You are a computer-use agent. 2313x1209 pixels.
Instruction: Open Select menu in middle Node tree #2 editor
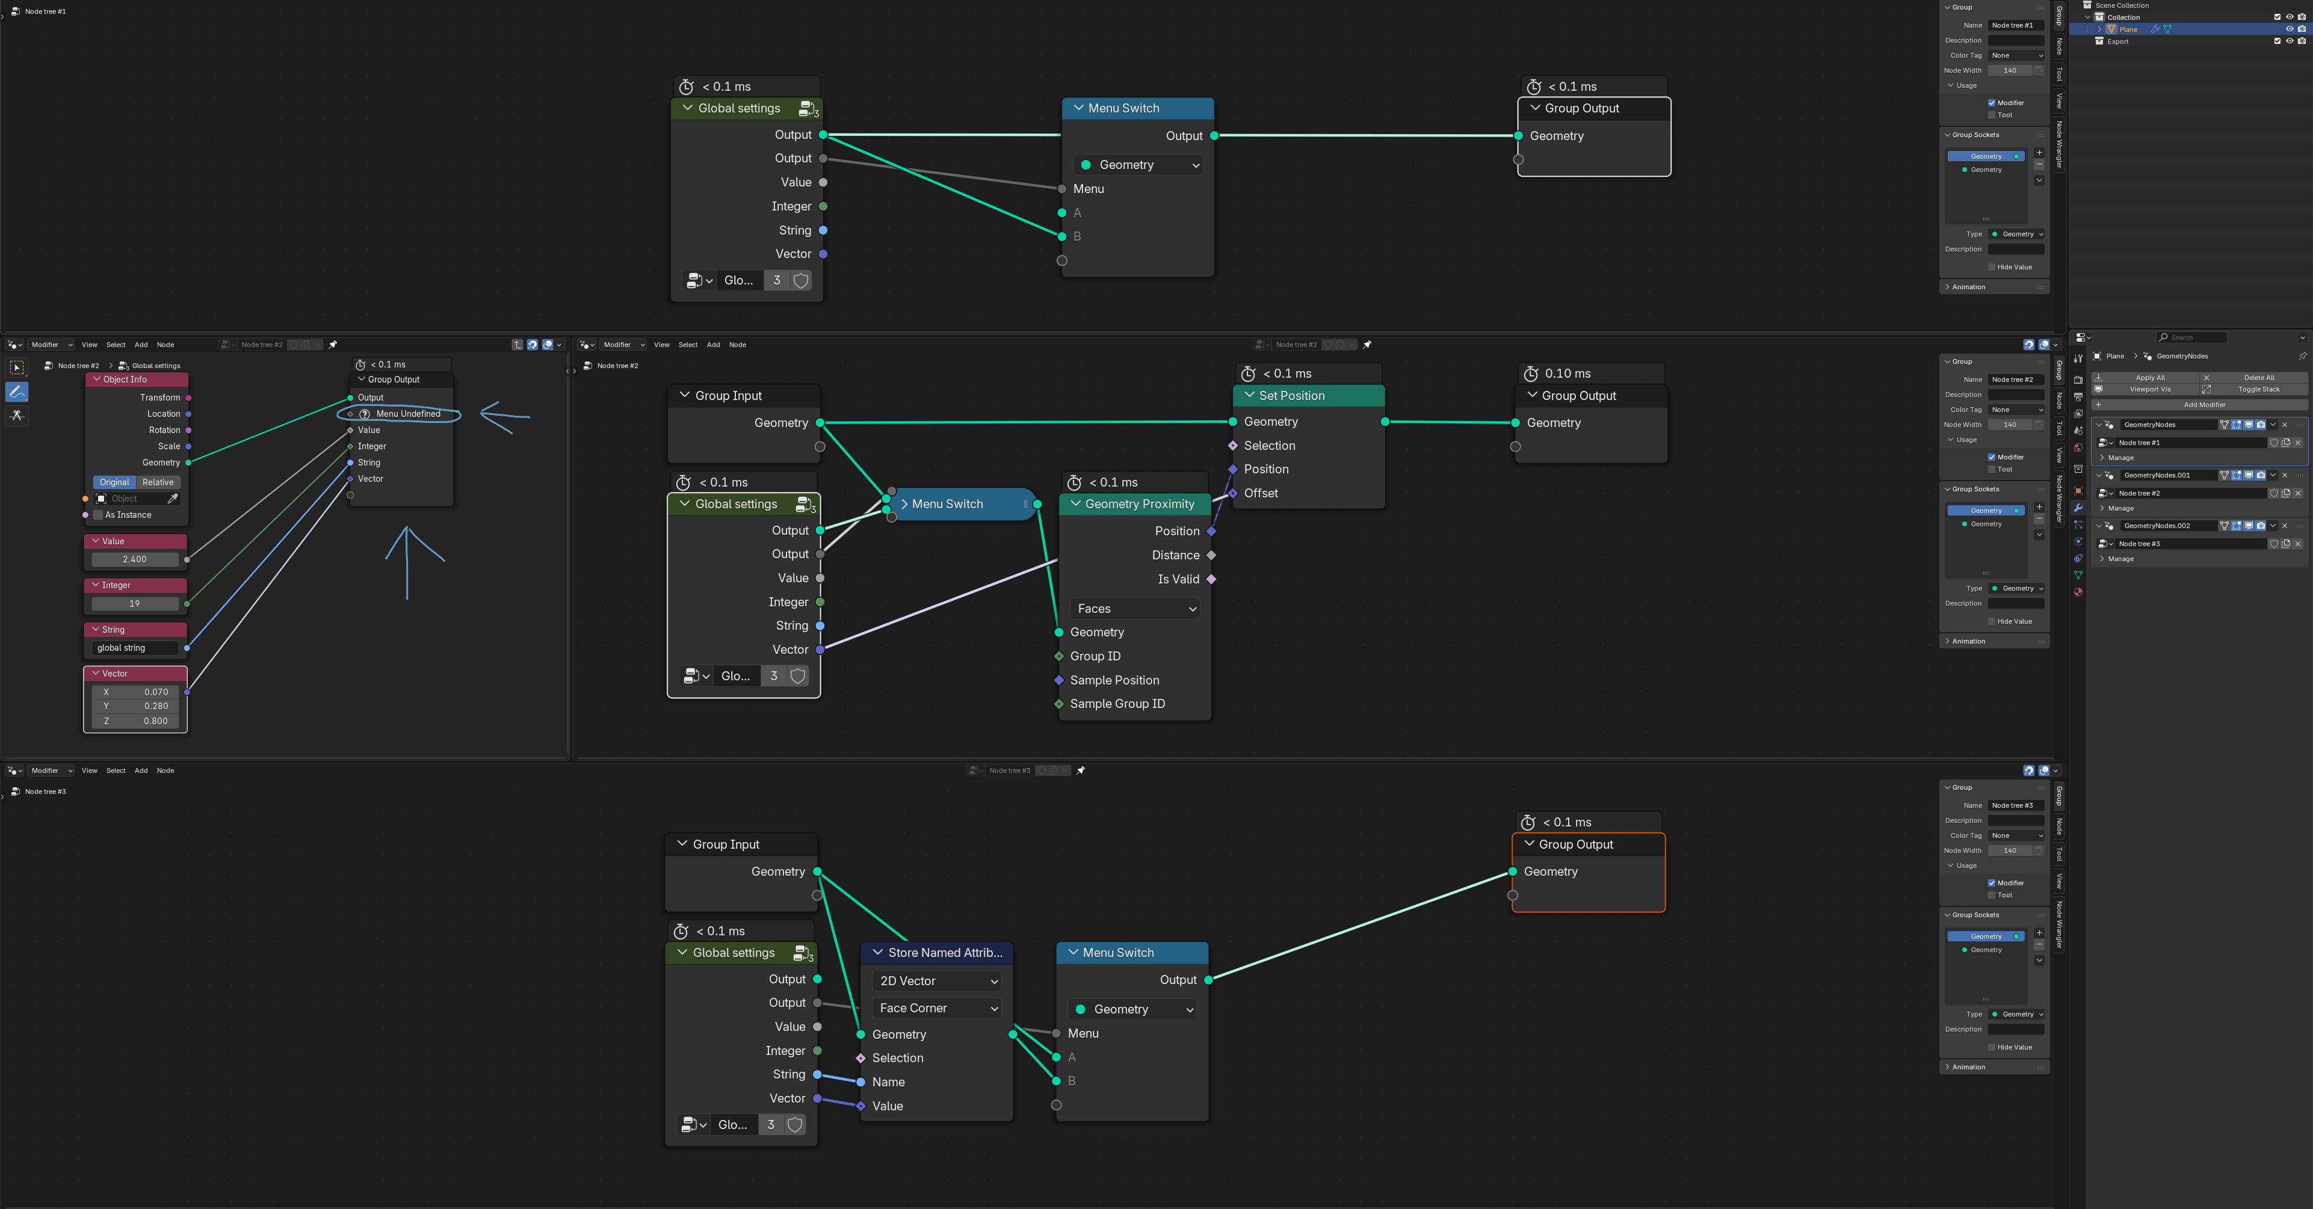pyautogui.click(x=688, y=345)
